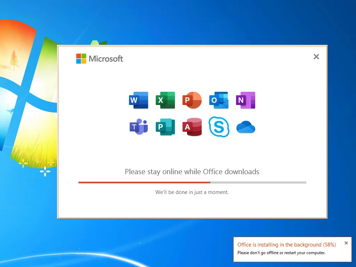The image size is (356, 267).
Task: Click the OneNote app icon
Action: 246,100
